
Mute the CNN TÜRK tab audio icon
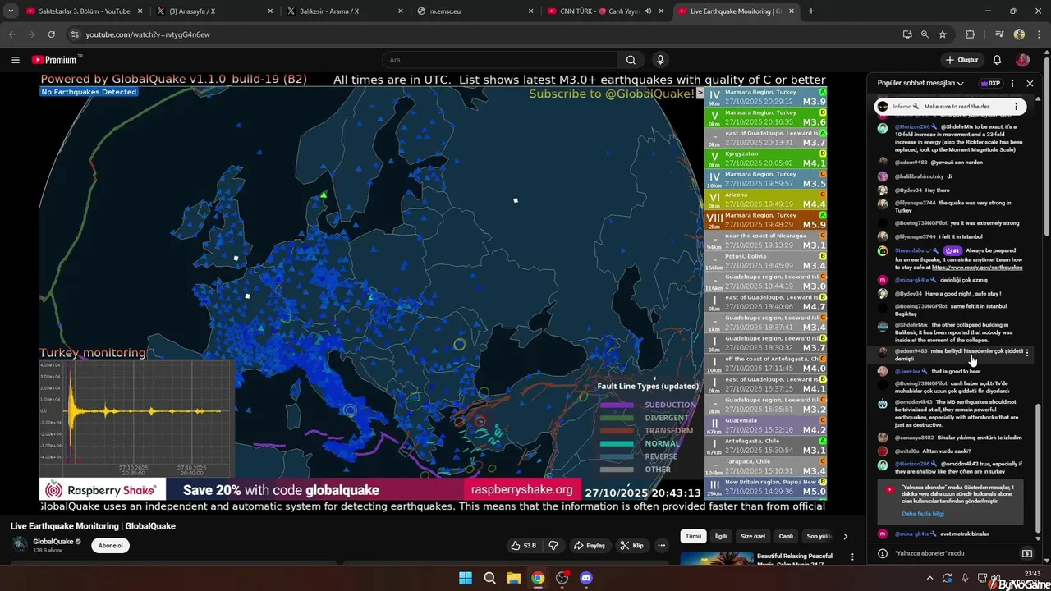click(x=648, y=11)
